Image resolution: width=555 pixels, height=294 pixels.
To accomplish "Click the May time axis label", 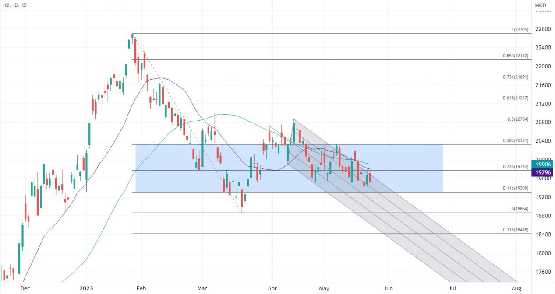I will tap(324, 288).
